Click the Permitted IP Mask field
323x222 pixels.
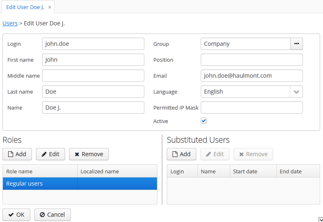(x=251, y=108)
